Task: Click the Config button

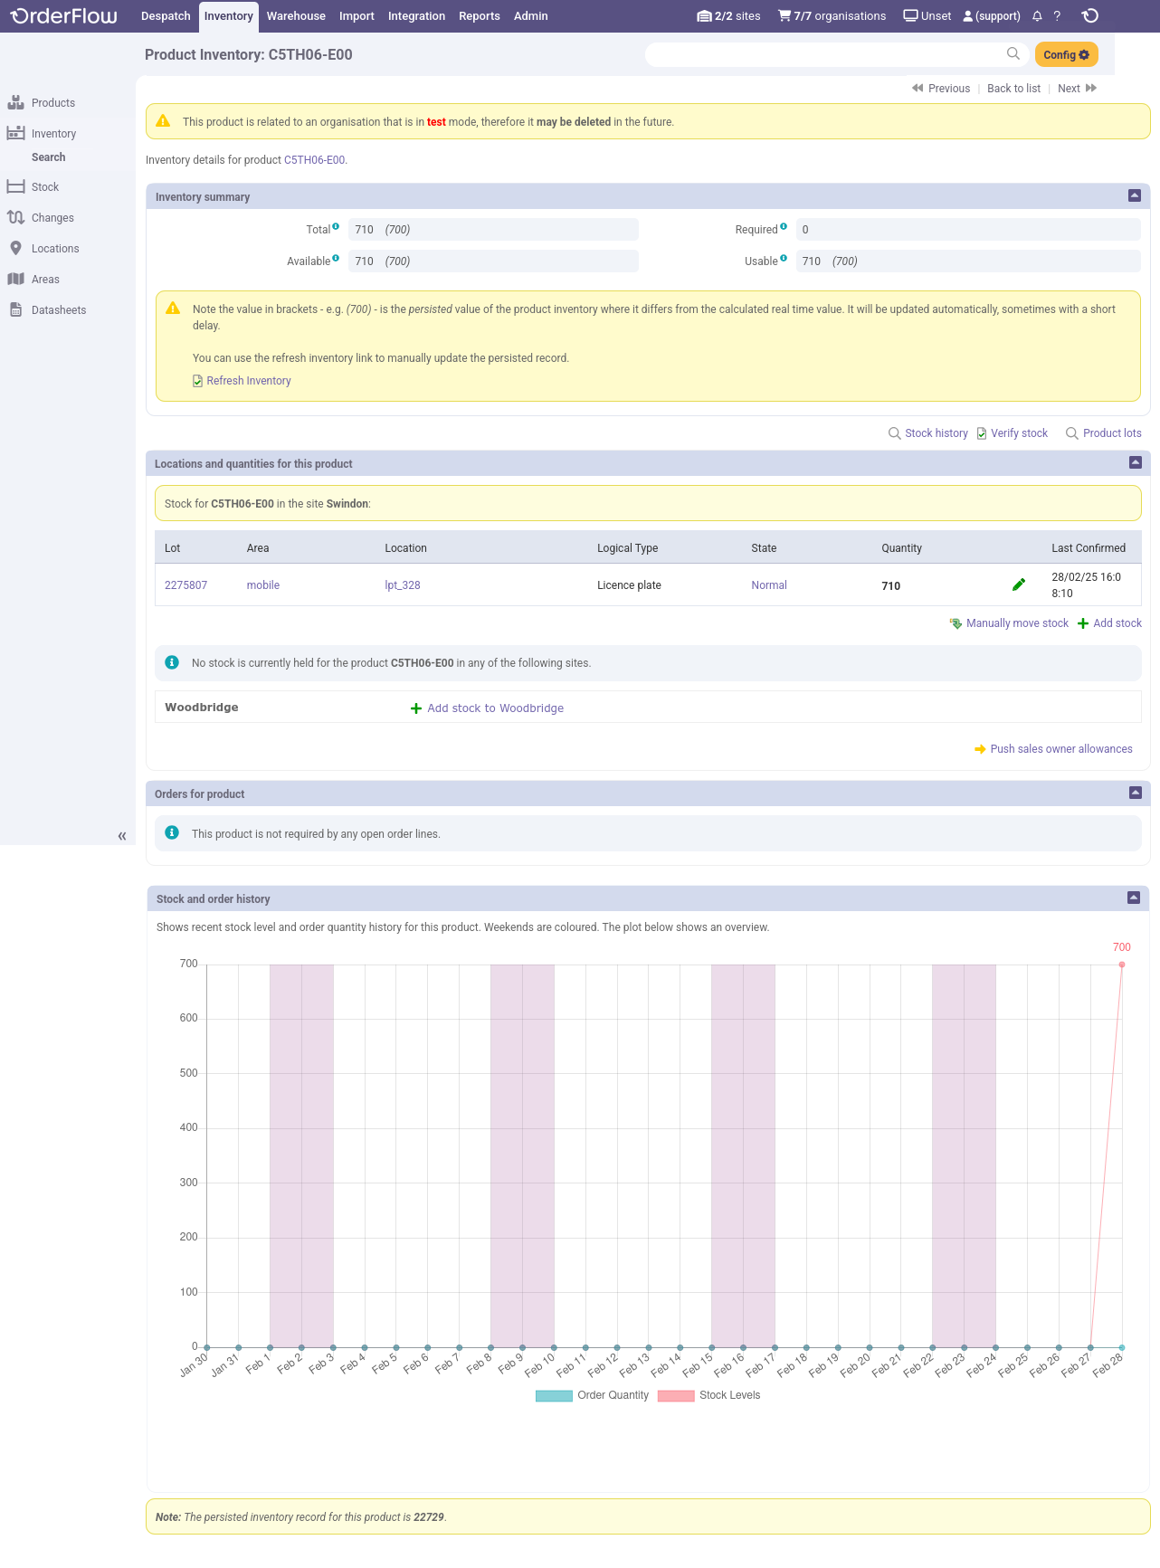Action: [x=1066, y=55]
